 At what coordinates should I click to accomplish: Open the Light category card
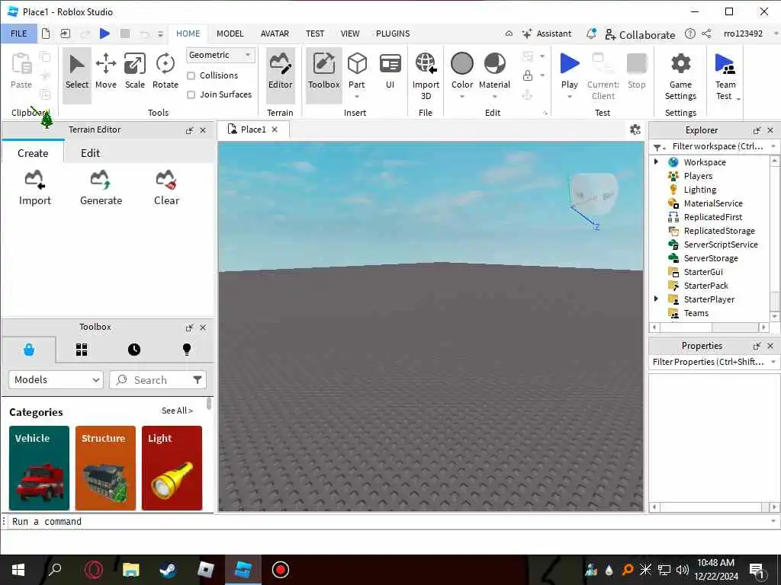click(172, 468)
